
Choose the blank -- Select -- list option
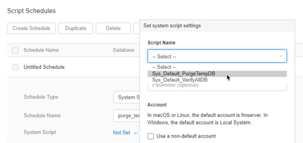pyautogui.click(x=164, y=67)
